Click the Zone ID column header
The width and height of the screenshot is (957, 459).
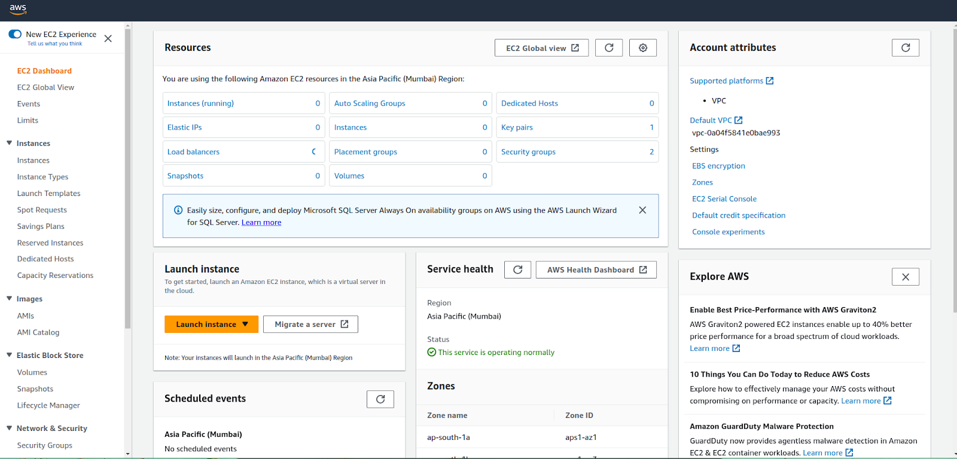click(x=579, y=415)
